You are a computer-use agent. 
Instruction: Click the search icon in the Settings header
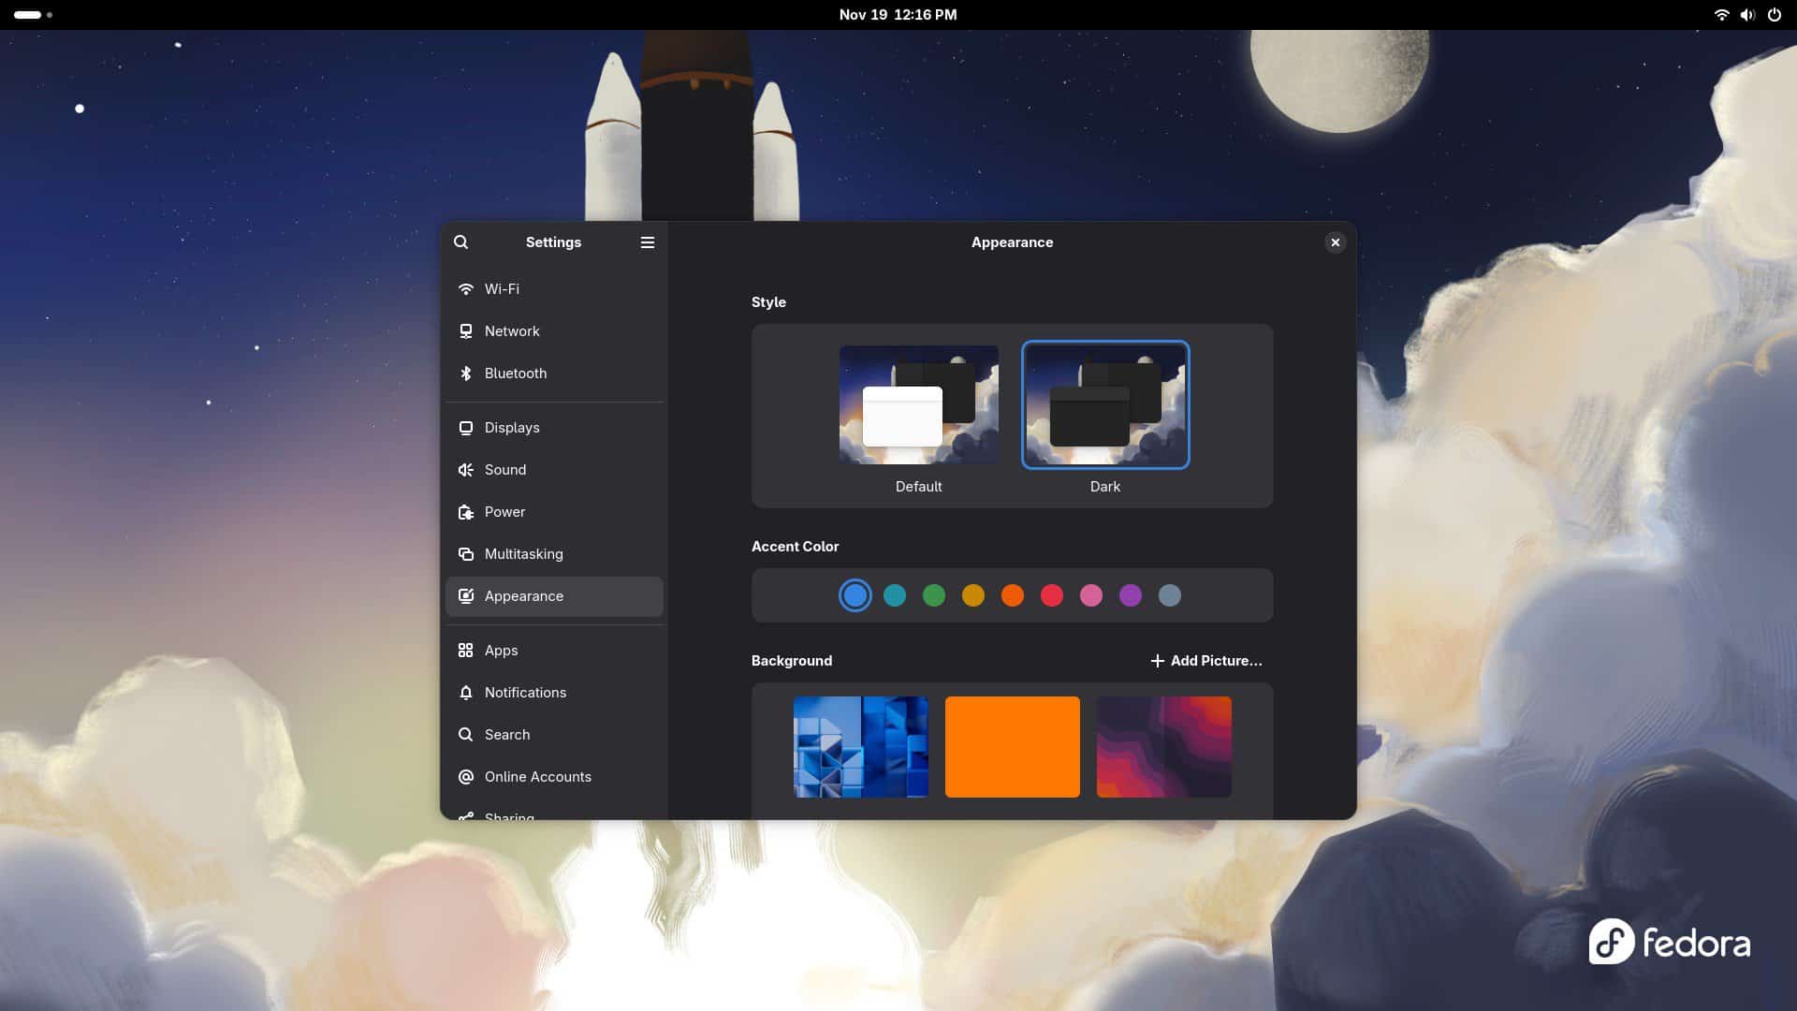(460, 242)
